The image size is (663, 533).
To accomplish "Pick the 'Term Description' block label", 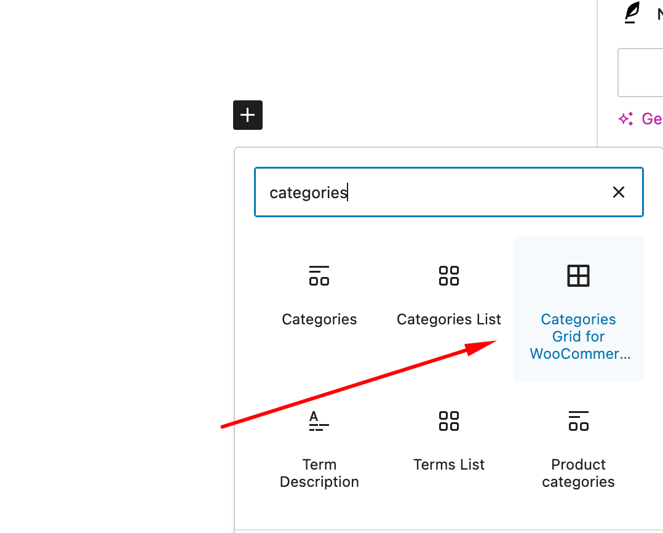I will tap(319, 473).
